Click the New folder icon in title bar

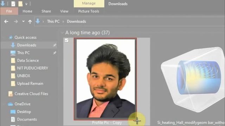point(20,4)
